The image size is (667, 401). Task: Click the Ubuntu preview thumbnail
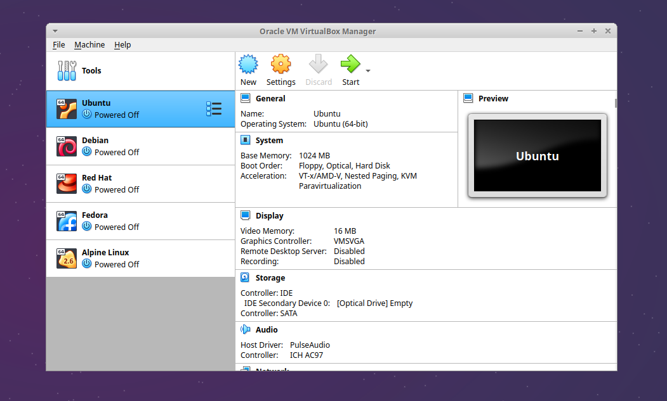pyautogui.click(x=537, y=156)
